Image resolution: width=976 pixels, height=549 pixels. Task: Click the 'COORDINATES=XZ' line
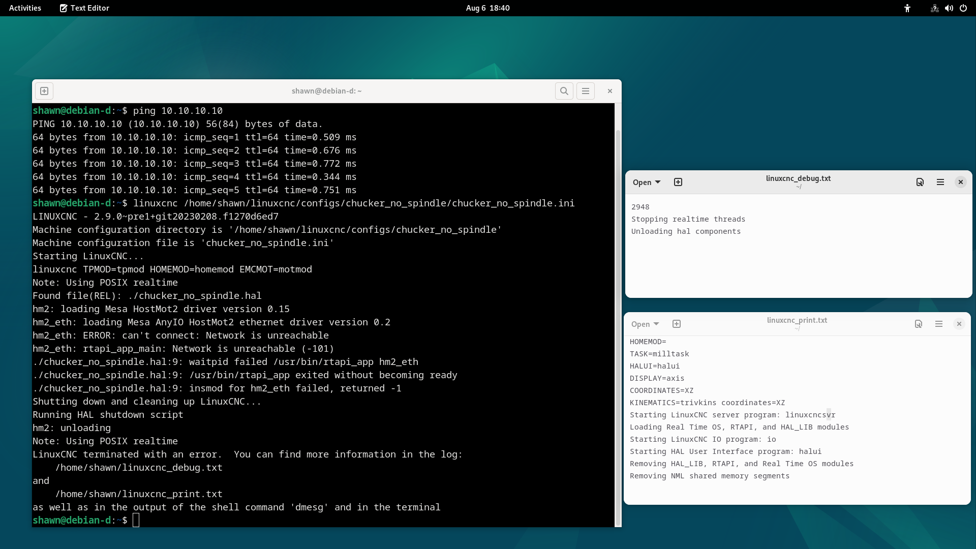click(661, 390)
